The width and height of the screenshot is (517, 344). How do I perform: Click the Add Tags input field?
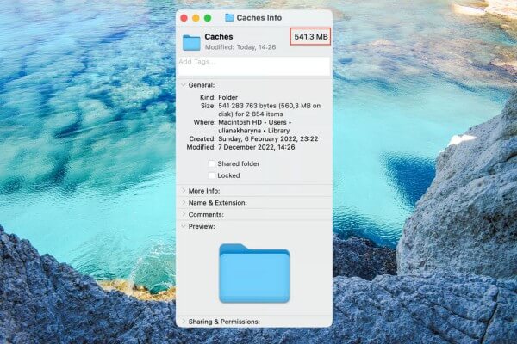pos(254,63)
